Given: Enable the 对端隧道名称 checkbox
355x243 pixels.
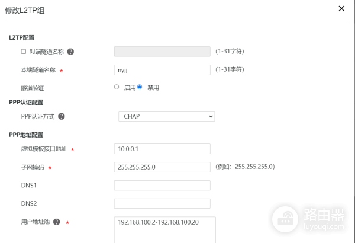Looking at the screenshot, I should click(23, 52).
